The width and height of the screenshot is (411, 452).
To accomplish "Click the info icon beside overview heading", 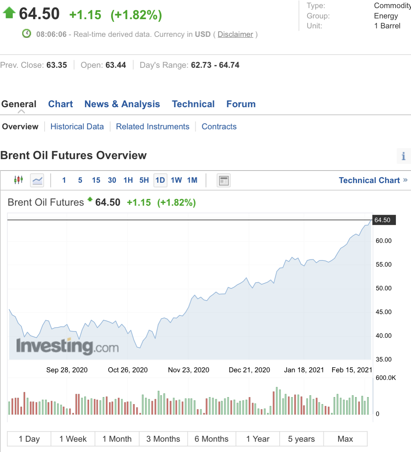I will (403, 156).
